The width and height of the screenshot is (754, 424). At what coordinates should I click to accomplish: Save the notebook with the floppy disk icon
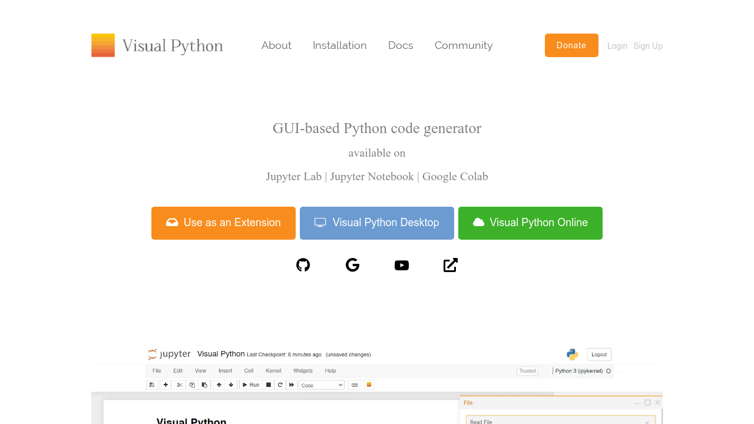coord(151,385)
